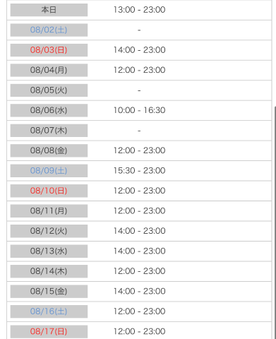Select the 08/06(水) date label
This screenshot has width=276, height=339.
point(49,110)
